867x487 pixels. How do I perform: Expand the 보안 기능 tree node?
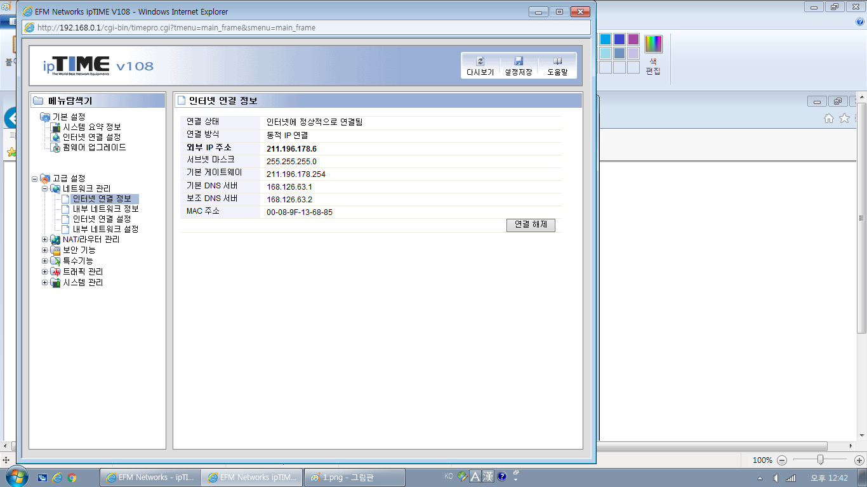44,250
